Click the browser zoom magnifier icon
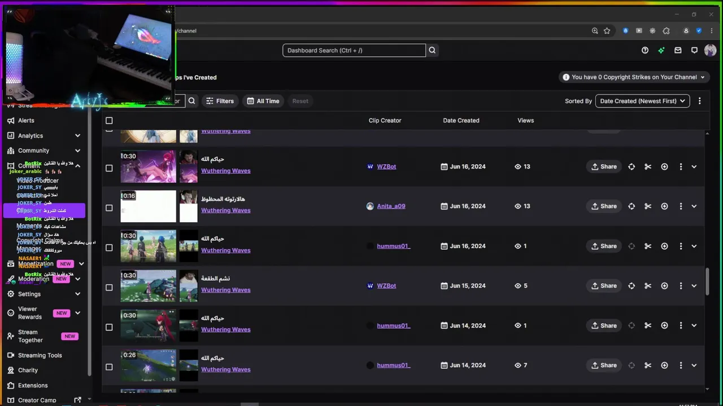723x406 pixels. point(595,31)
